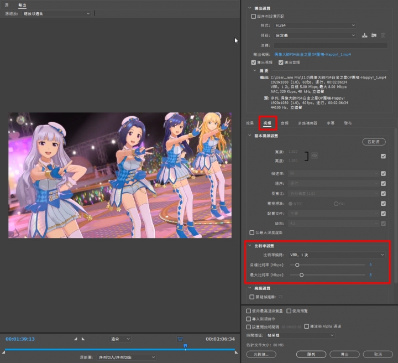This screenshot has height=363, width=398.
Task: Switch to the Captions tab
Action: [331, 123]
